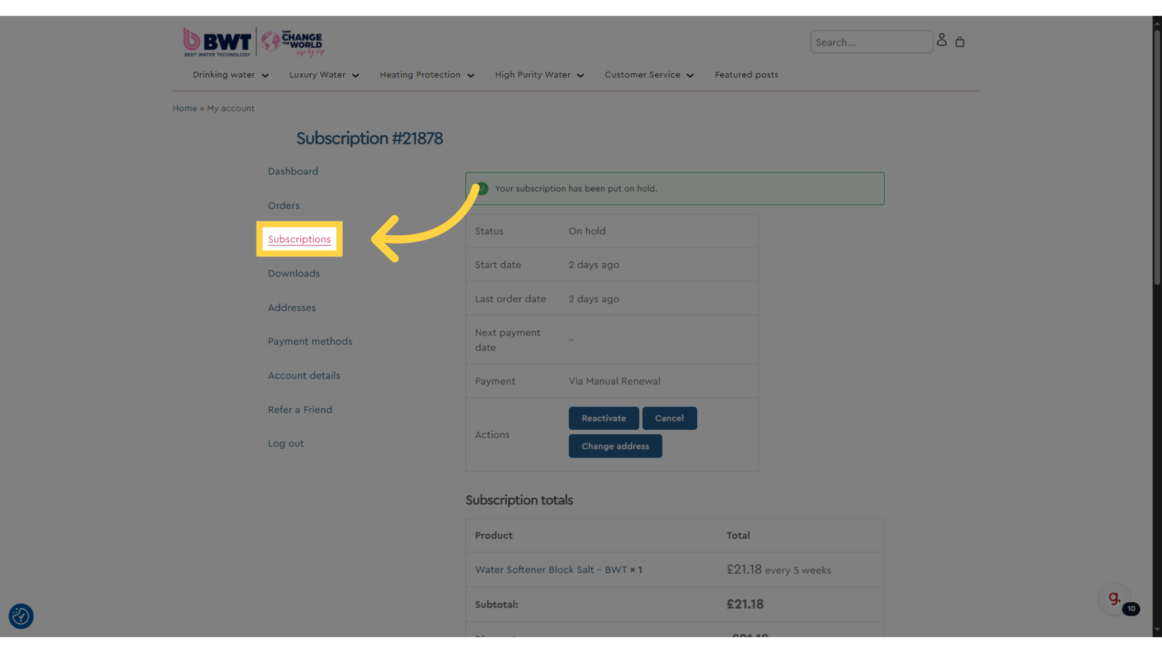
Task: Select the Dashboard menu item
Action: 293,171
